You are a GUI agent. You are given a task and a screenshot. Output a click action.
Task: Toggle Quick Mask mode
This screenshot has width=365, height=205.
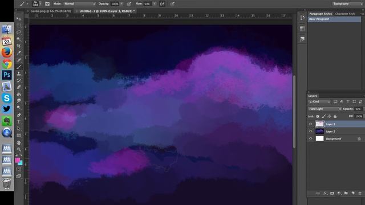(19, 170)
